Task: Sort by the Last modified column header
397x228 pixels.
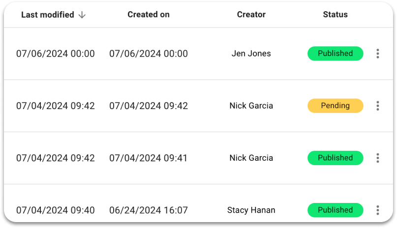Action: coord(48,15)
